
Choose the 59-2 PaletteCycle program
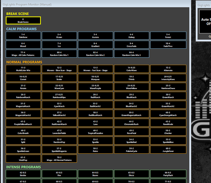(x=132, y=150)
